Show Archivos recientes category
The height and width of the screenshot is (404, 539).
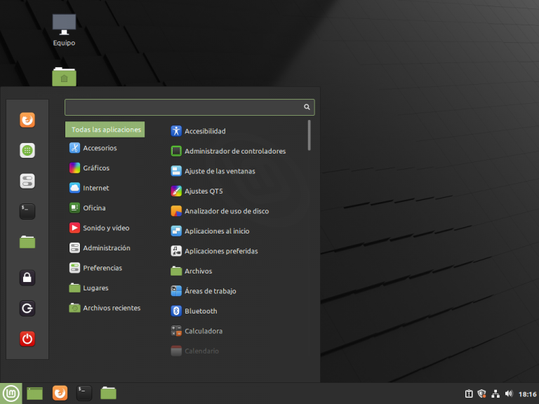coord(105,308)
